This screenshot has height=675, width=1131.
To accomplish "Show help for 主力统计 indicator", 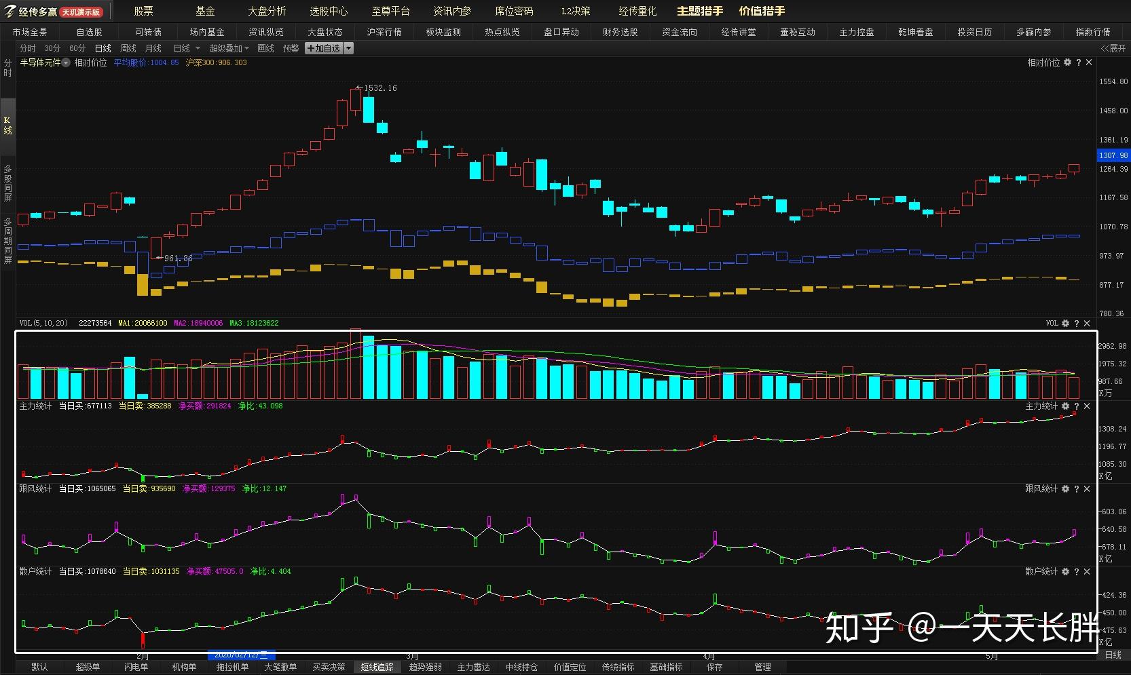I will [1076, 406].
